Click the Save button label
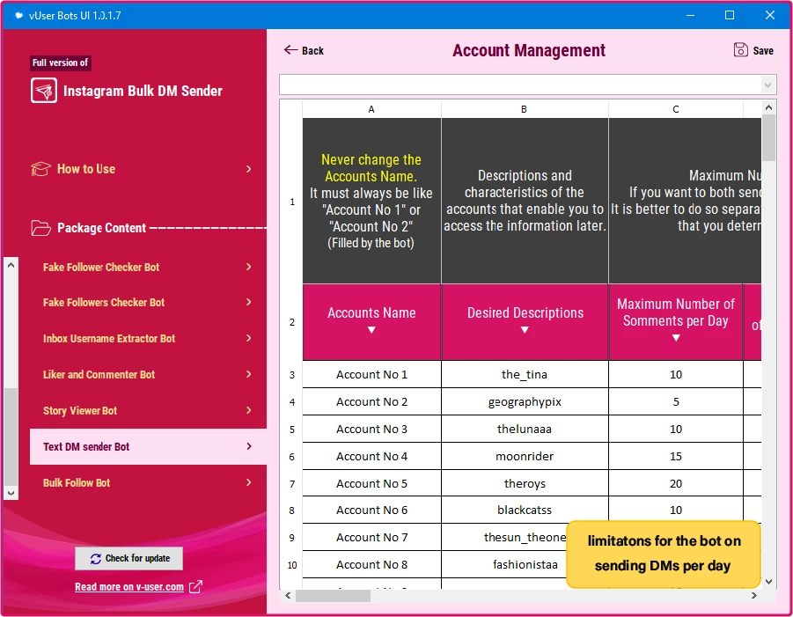 tap(763, 50)
